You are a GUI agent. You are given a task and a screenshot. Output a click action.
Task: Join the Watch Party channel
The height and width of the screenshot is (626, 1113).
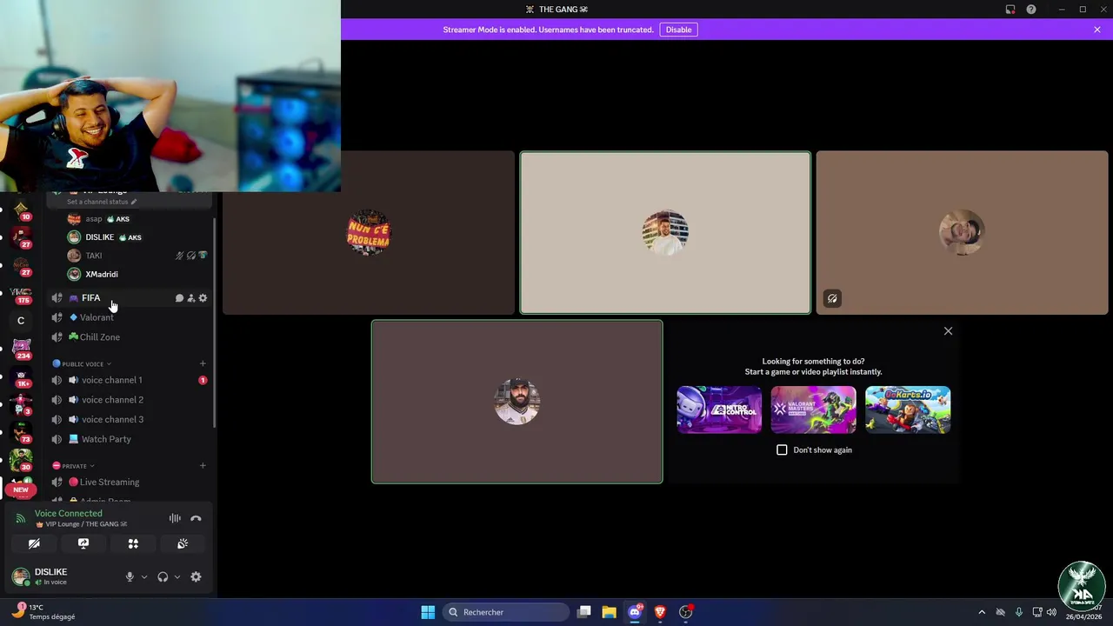(x=129, y=439)
